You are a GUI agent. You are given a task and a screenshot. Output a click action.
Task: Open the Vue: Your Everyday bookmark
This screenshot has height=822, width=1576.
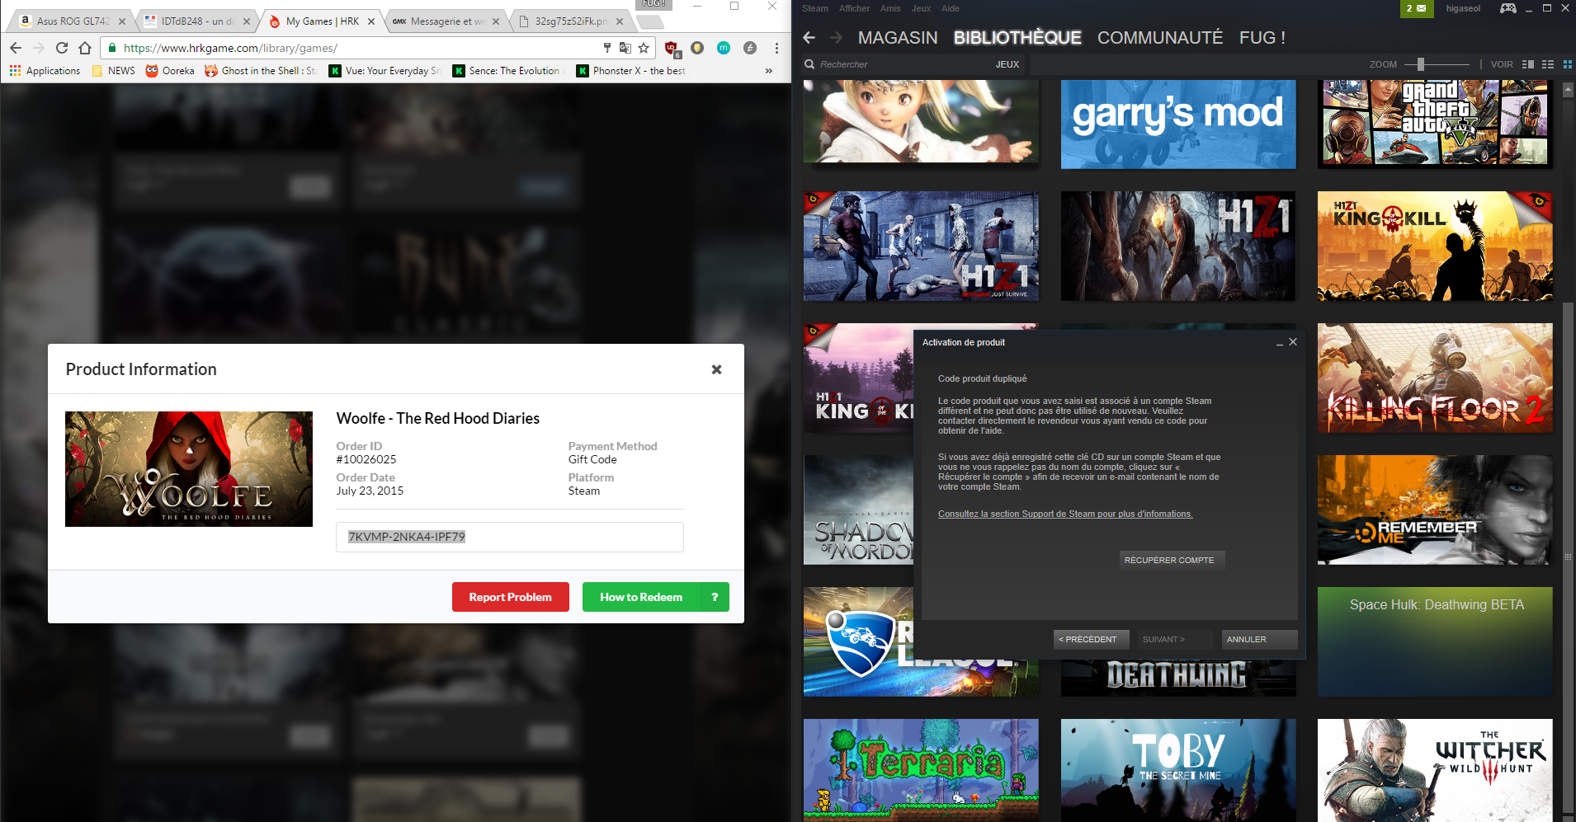click(x=385, y=71)
